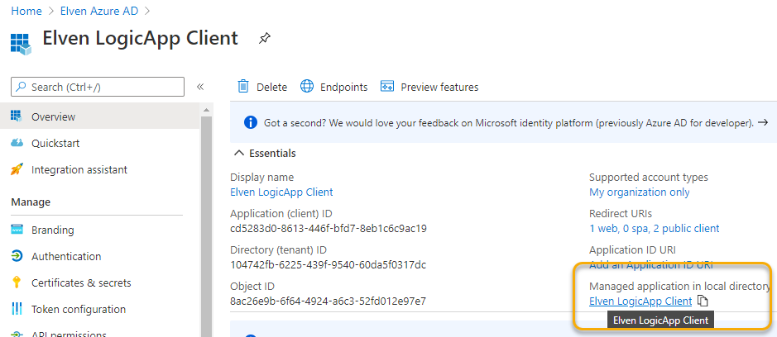Click the Branding www icon
Screen dimensions: 777x337
[x=17, y=230]
